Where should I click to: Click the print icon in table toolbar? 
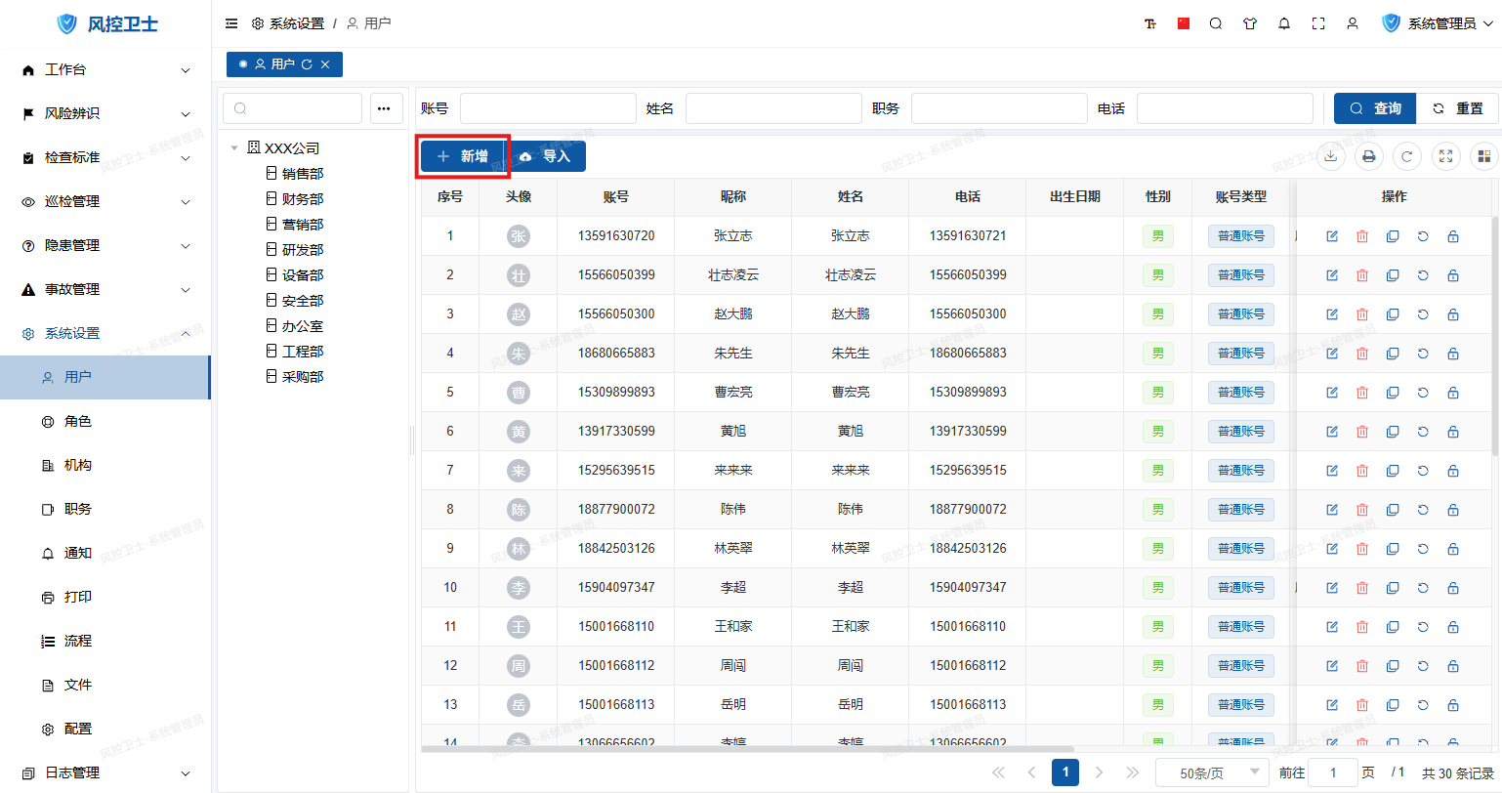point(1369,156)
